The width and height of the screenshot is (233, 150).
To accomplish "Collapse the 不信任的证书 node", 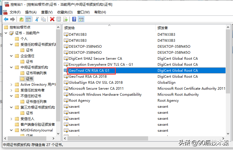I will point(11,96).
